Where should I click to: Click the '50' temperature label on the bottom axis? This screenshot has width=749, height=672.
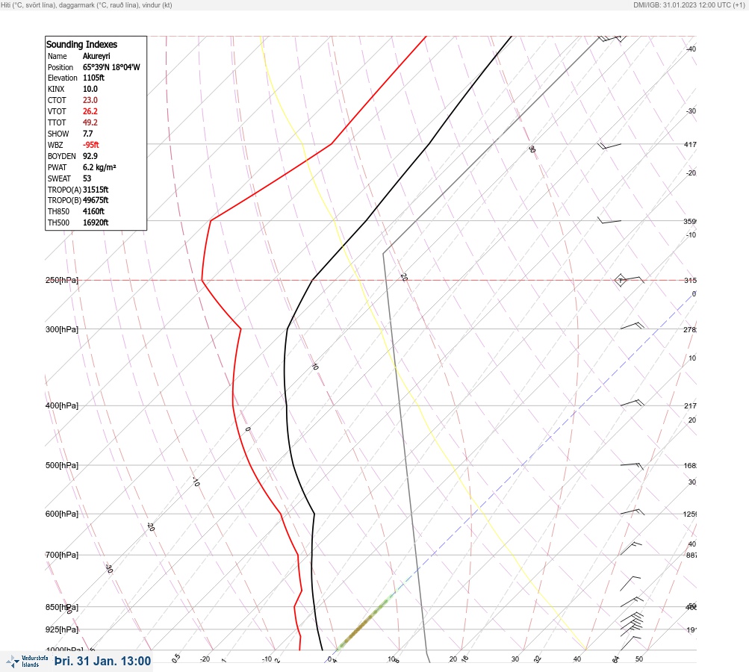[x=639, y=659]
